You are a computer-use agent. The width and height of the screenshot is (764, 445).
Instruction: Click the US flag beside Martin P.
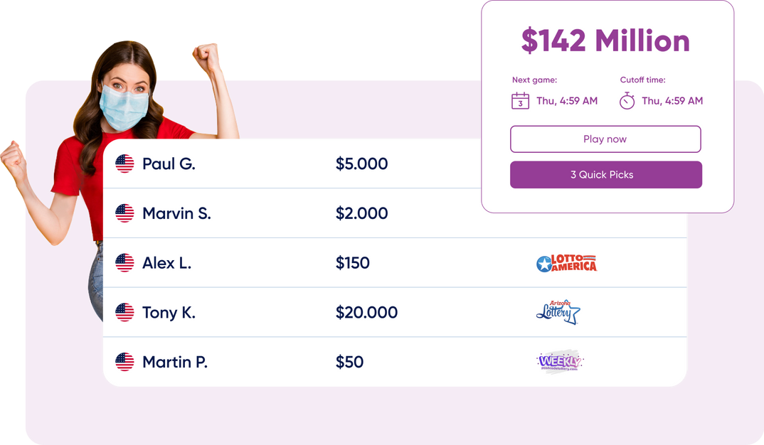coord(125,362)
